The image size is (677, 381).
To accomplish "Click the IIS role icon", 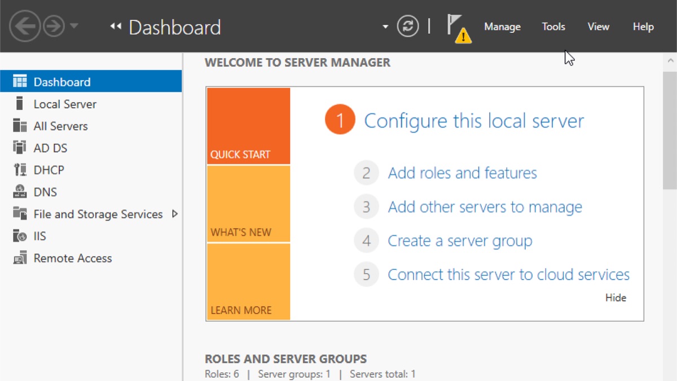I will (20, 236).
